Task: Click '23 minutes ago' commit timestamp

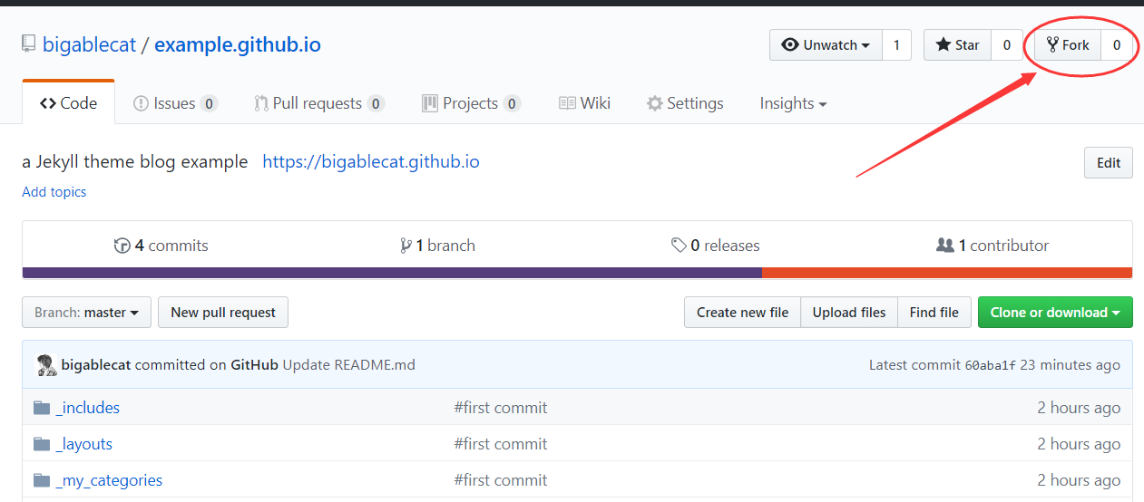Action: (x=1070, y=365)
